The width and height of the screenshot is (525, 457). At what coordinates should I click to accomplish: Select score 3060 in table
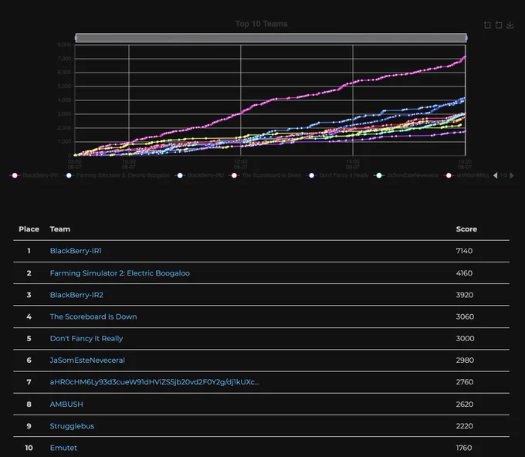click(x=465, y=317)
